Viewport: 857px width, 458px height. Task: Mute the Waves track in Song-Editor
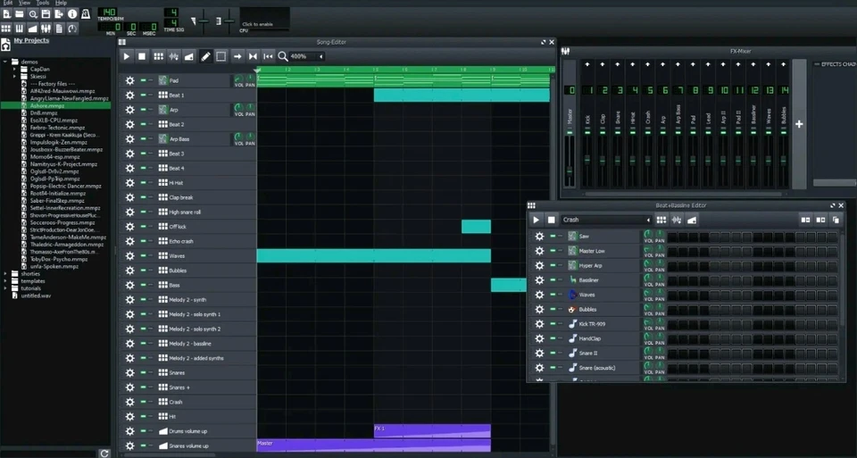point(143,255)
